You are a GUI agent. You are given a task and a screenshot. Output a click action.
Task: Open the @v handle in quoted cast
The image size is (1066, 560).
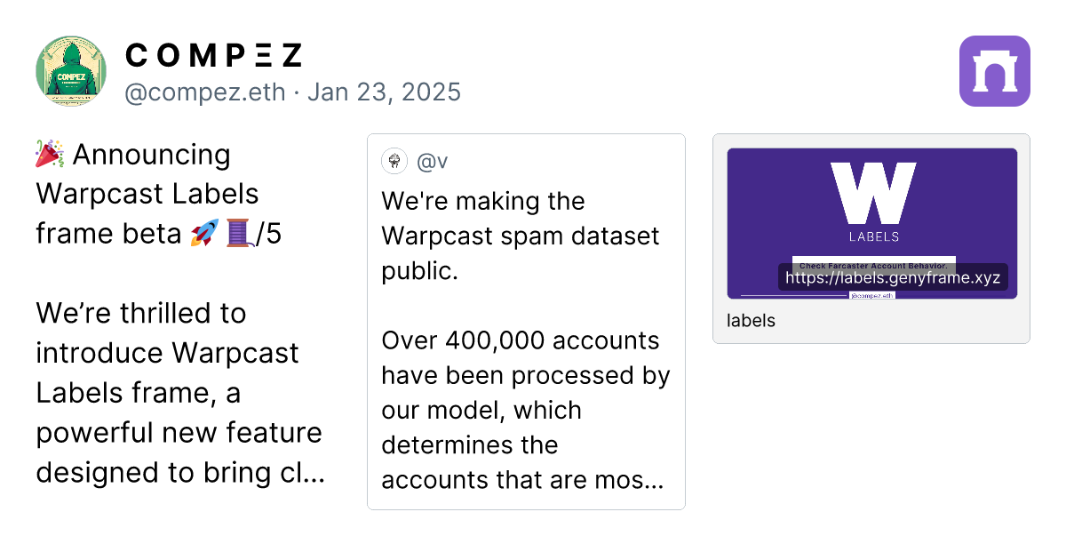click(432, 162)
